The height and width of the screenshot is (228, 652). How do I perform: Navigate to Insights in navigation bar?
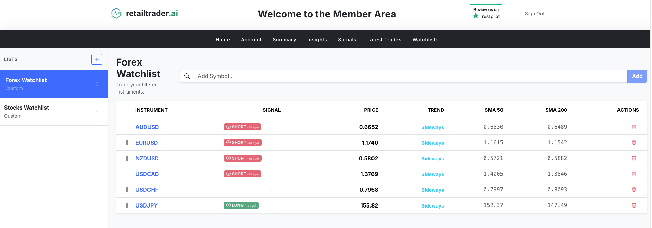click(x=317, y=40)
